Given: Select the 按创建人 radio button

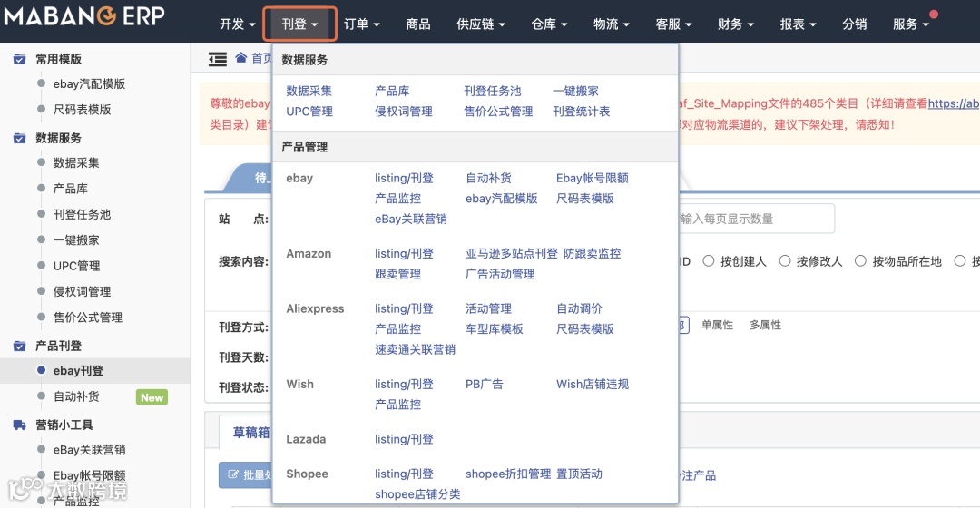Looking at the screenshot, I should [x=708, y=261].
